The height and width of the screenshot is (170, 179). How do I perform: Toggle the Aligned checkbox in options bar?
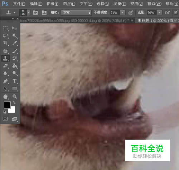[x=176, y=12]
